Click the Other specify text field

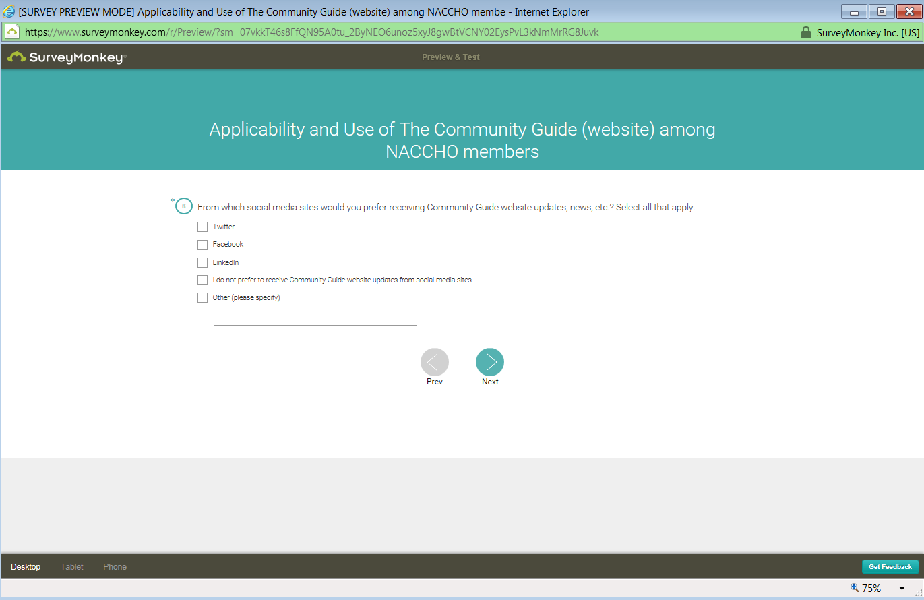pos(315,318)
